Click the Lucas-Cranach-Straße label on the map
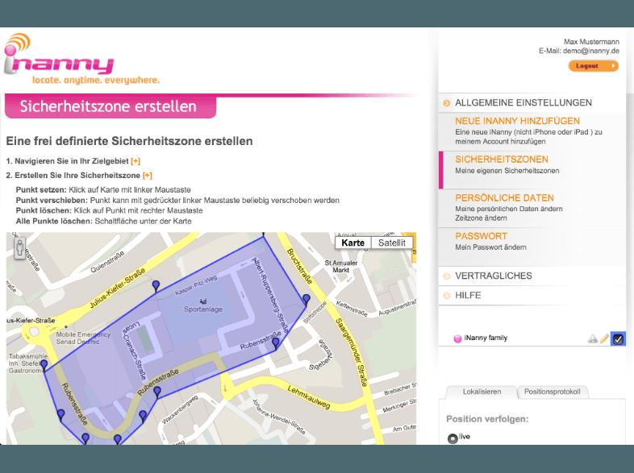The height and width of the screenshot is (473, 634). (135, 350)
